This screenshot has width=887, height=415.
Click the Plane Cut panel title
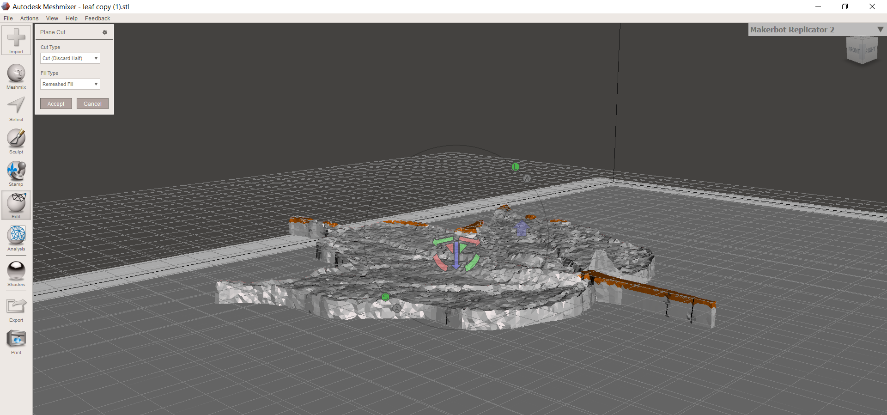53,32
